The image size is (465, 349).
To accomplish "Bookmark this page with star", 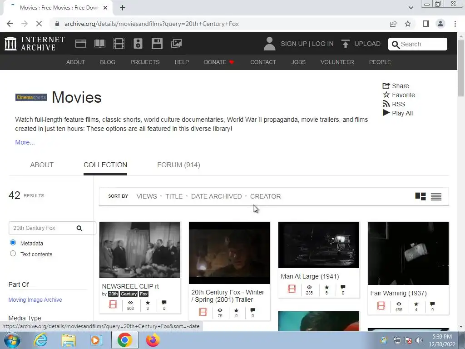I will click(408, 24).
